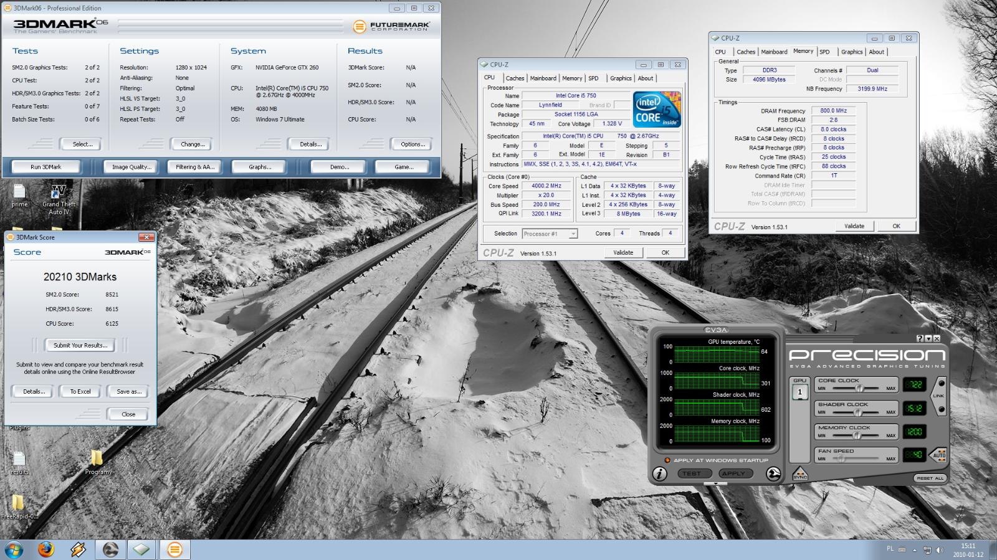Open Image Quality in 3DMark06
This screenshot has height=560, width=997.
[x=131, y=167]
